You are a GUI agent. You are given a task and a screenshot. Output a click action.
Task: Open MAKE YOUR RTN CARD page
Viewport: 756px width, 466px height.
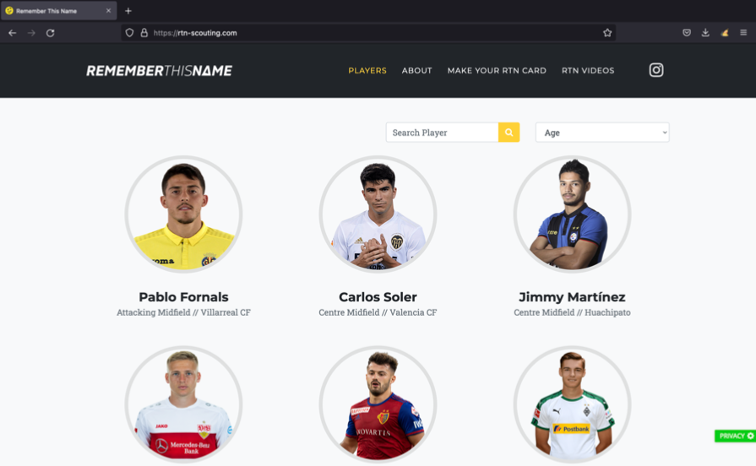[497, 70]
